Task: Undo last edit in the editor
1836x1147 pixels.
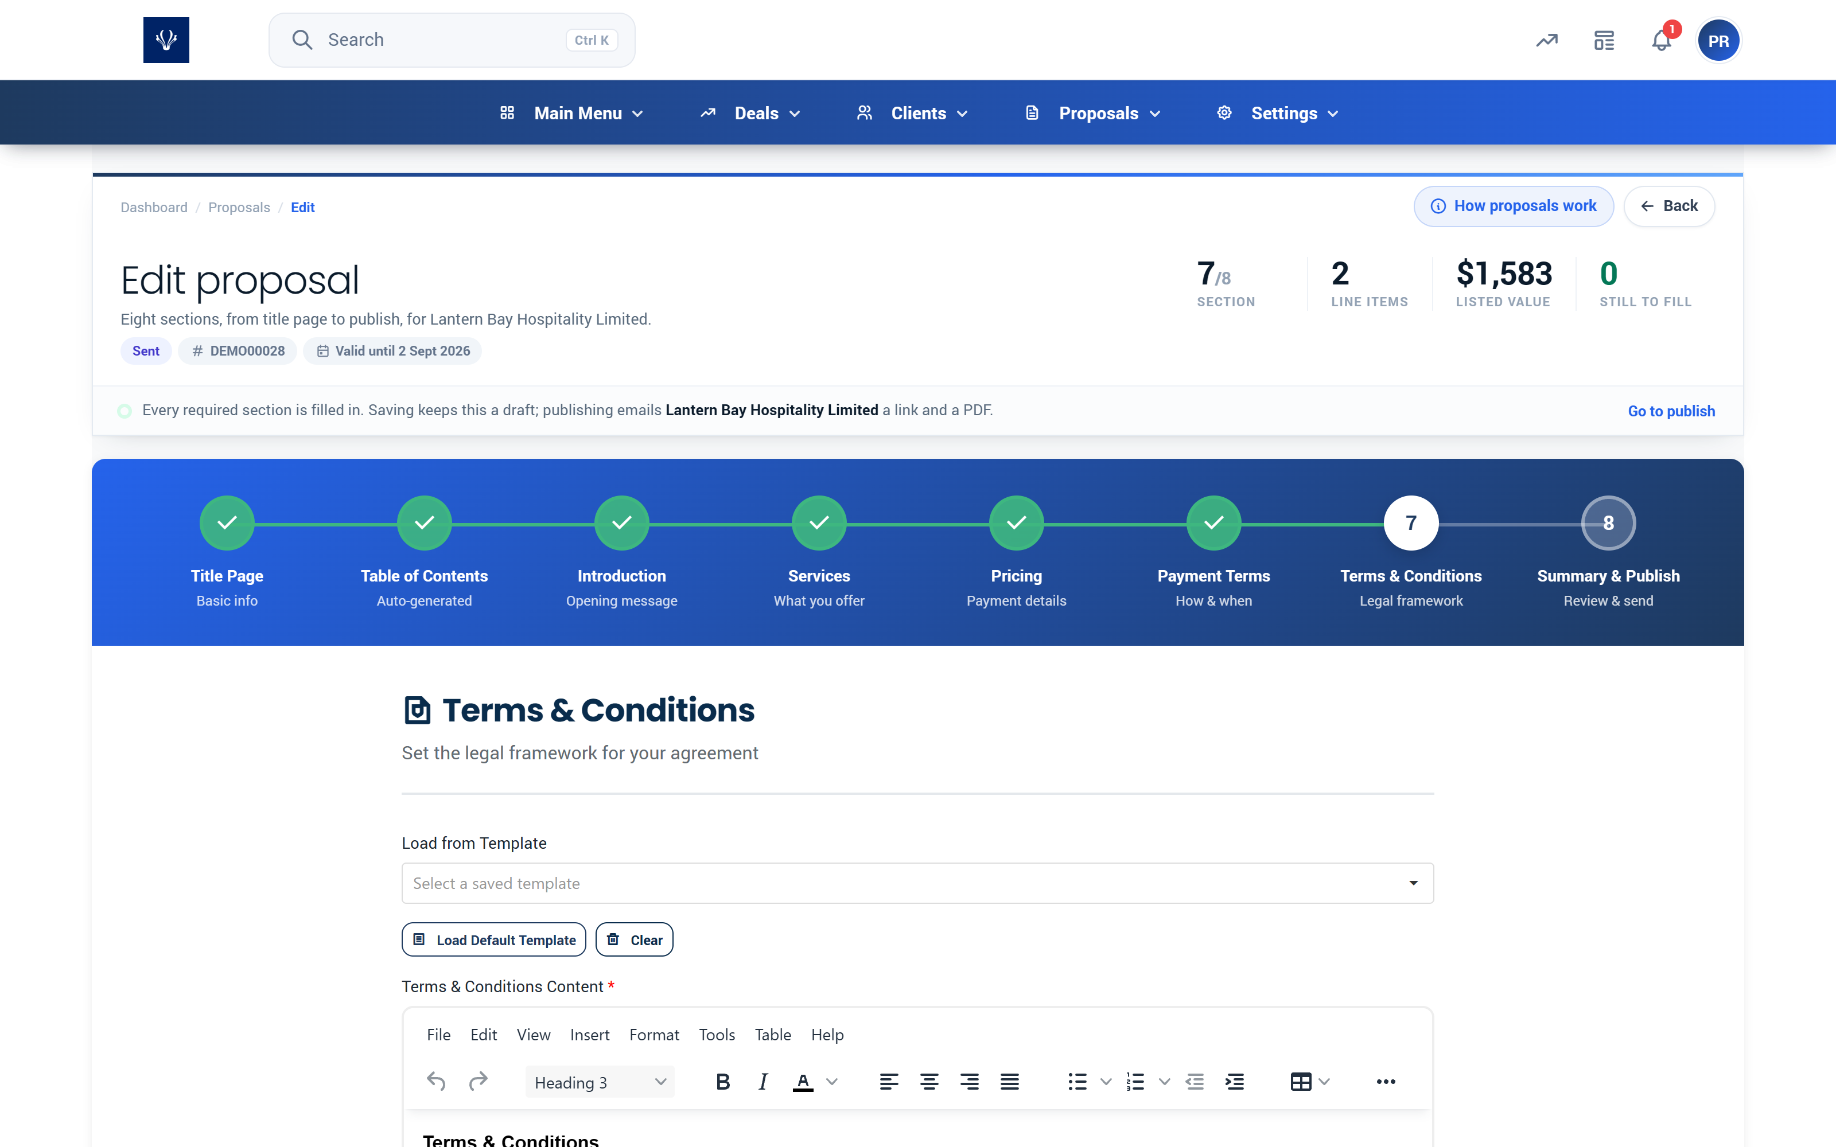Action: [436, 1082]
